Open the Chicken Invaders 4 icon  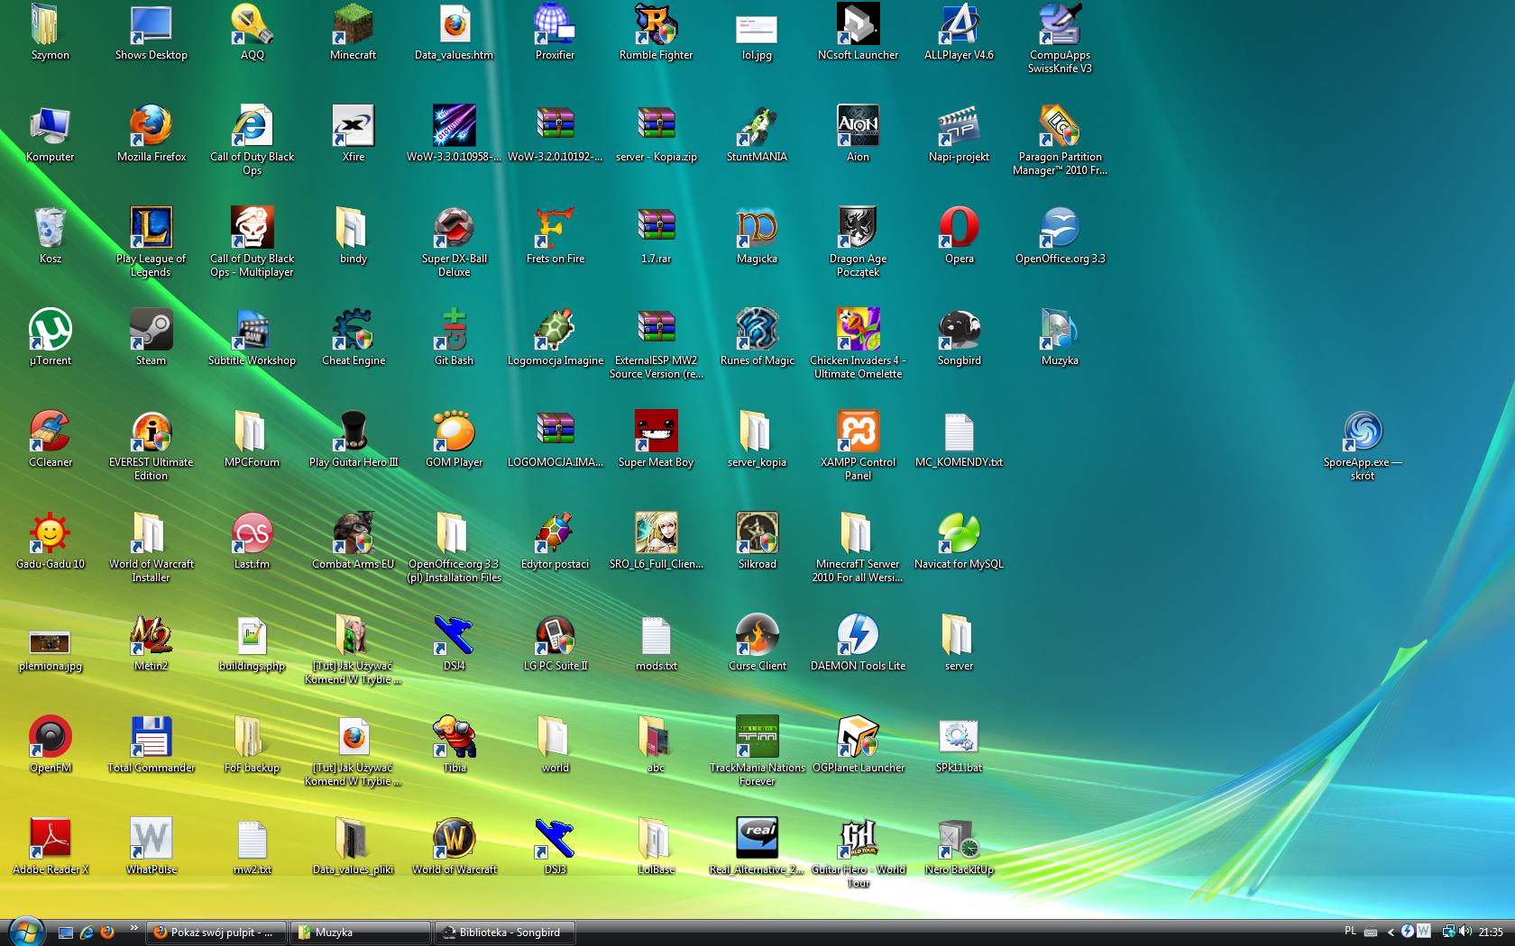coord(858,343)
